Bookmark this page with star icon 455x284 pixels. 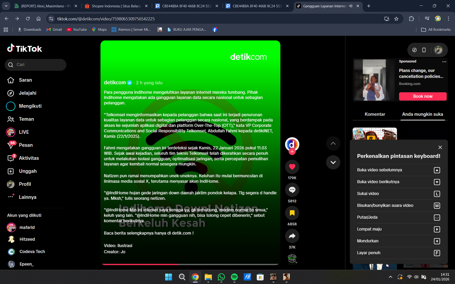pos(396,19)
